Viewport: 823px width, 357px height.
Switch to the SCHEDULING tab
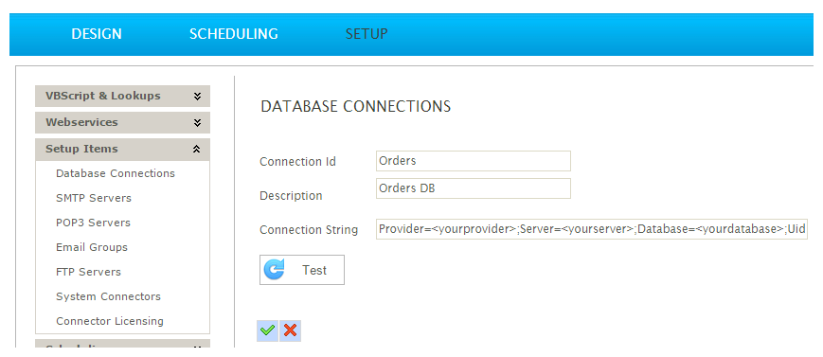(x=234, y=34)
